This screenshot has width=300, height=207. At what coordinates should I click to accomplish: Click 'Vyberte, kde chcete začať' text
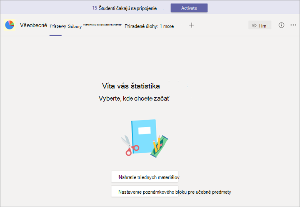(x=134, y=98)
